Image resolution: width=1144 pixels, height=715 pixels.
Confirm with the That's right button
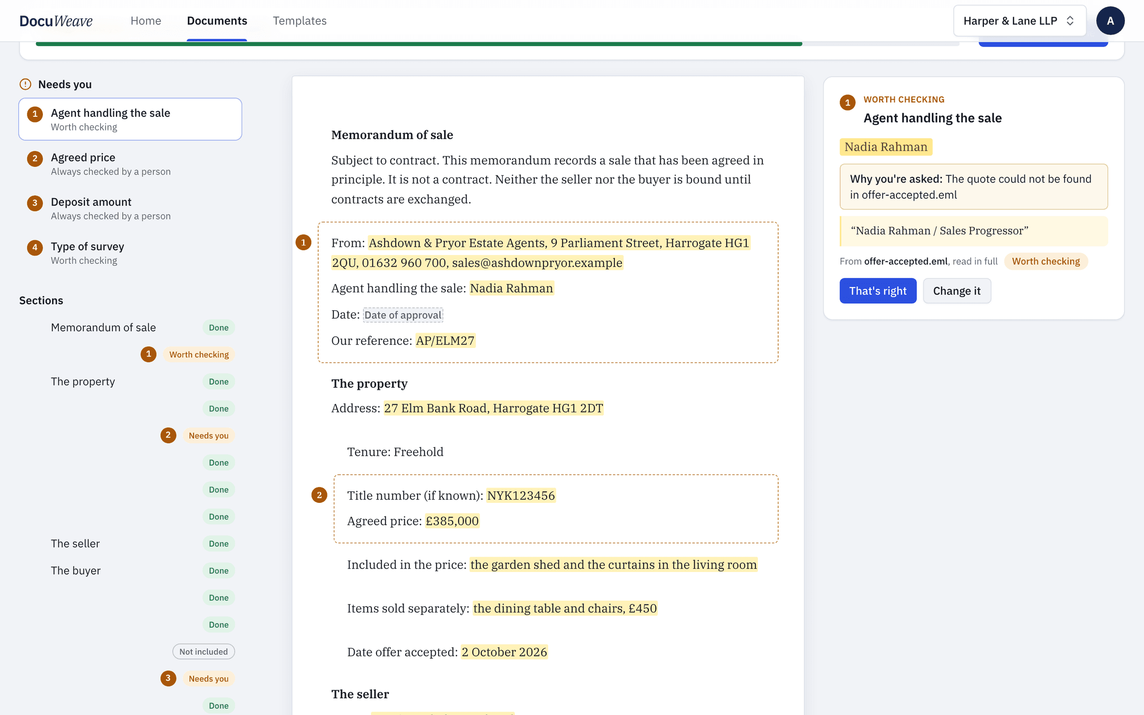(x=878, y=291)
